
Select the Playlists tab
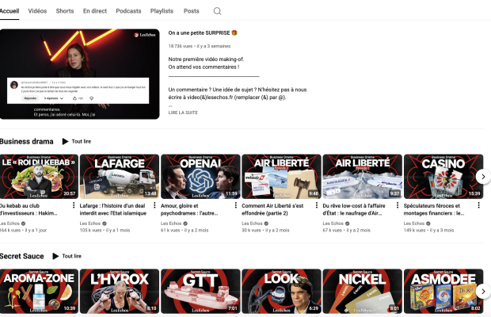tap(162, 11)
